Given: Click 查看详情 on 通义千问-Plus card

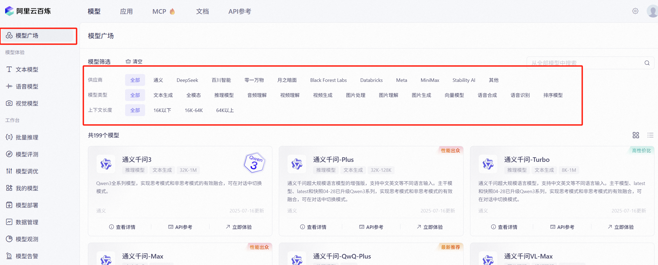Looking at the screenshot, I should 313,227.
